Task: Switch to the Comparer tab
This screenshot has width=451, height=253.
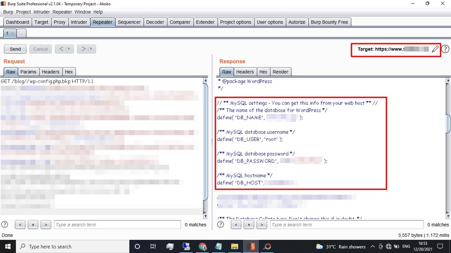Action: coord(180,22)
